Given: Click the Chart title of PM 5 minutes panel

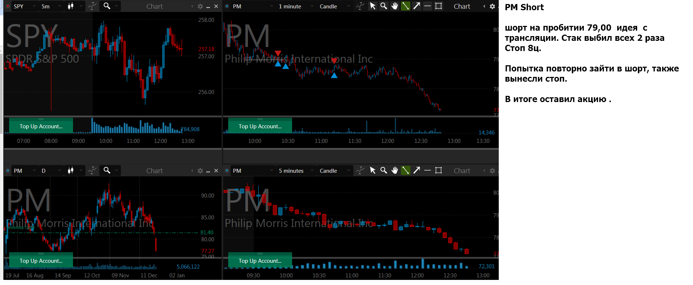Looking at the screenshot, I should tap(462, 171).
